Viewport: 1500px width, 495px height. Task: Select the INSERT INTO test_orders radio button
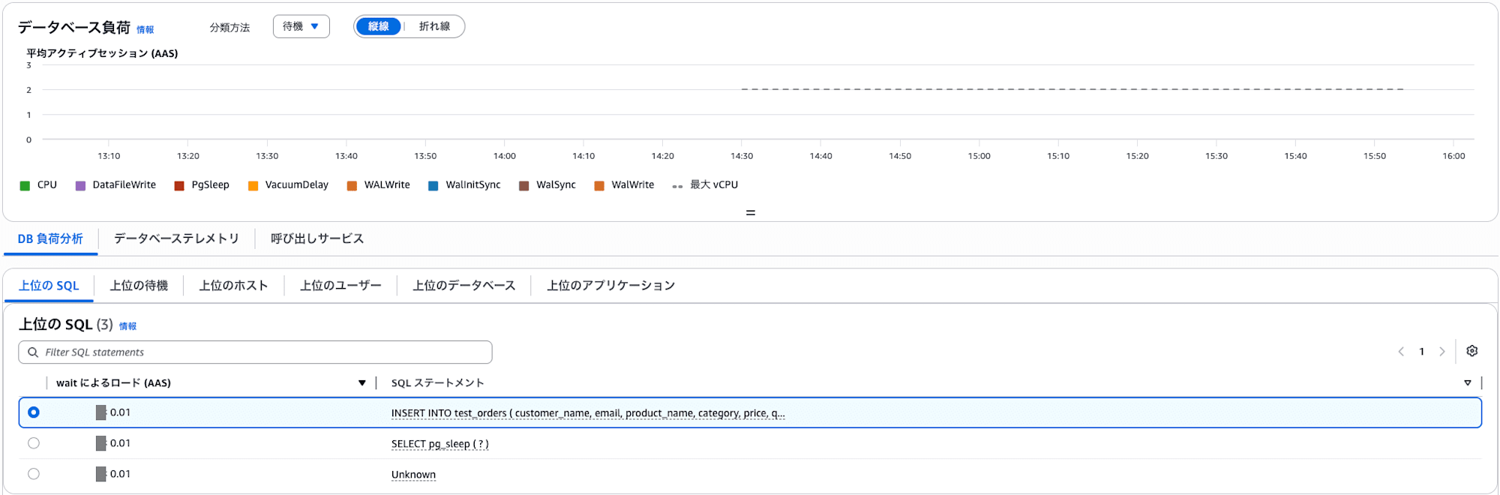[34, 412]
